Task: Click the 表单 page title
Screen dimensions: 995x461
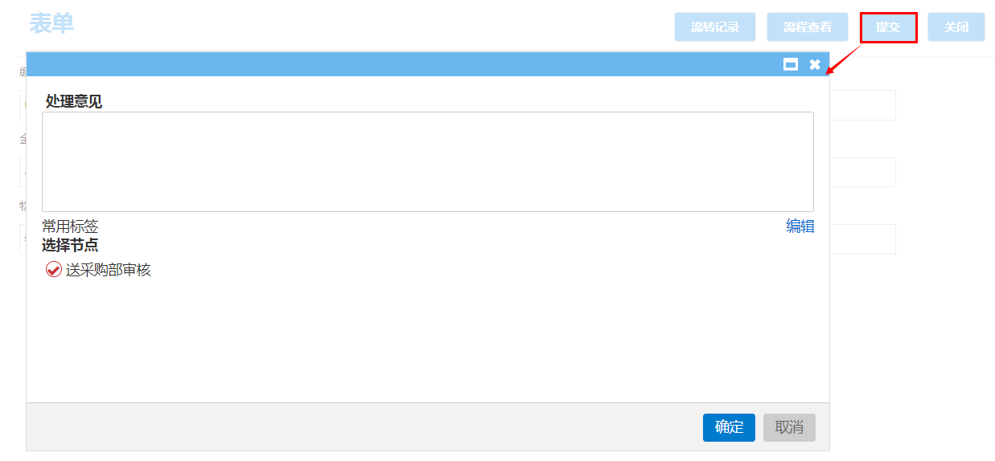Action: pyautogui.click(x=51, y=24)
